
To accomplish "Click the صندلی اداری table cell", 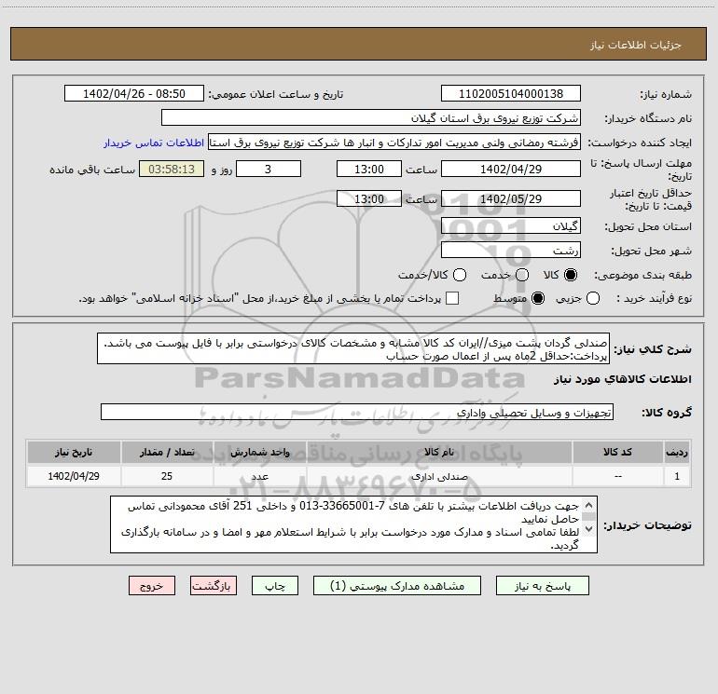I will coord(438,476).
